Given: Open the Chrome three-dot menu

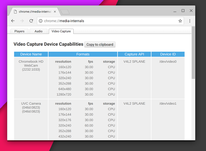Looking at the screenshot, I should click(190, 21).
